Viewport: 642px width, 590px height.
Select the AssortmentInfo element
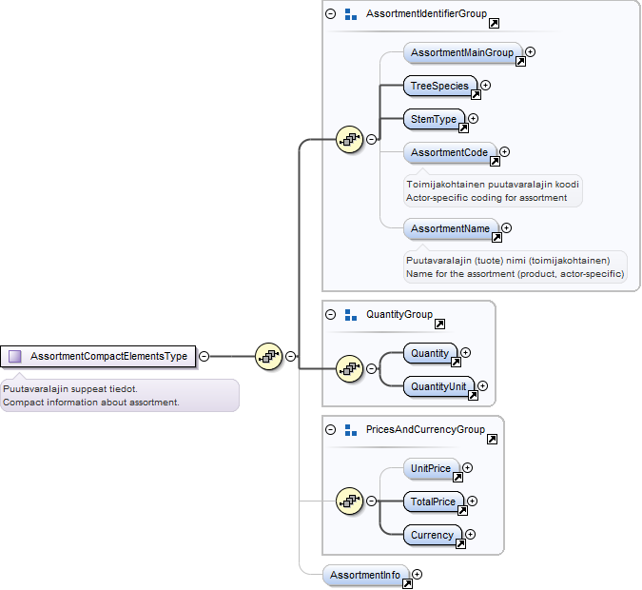pos(365,575)
